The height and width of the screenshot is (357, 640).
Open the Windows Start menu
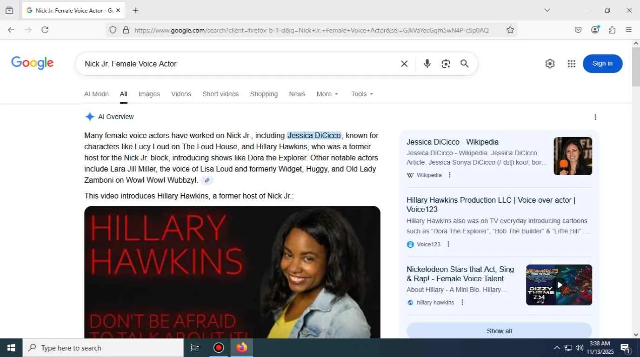[11, 348]
